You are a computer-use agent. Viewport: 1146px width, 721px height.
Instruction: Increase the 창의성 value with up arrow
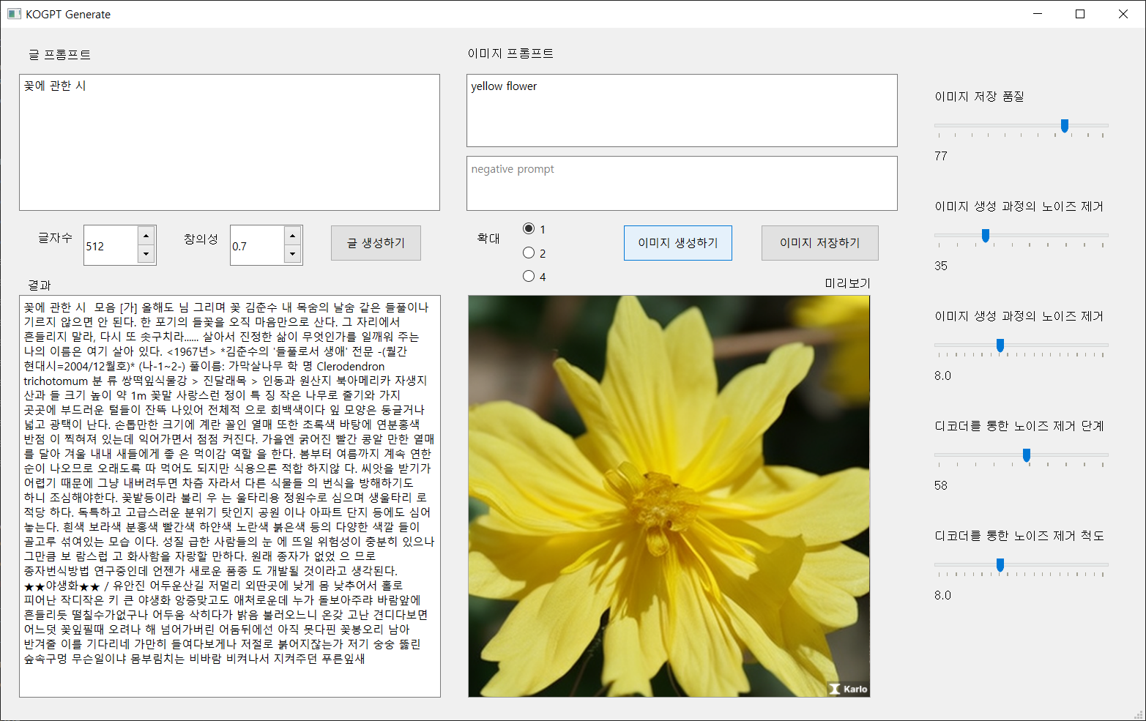click(x=293, y=236)
